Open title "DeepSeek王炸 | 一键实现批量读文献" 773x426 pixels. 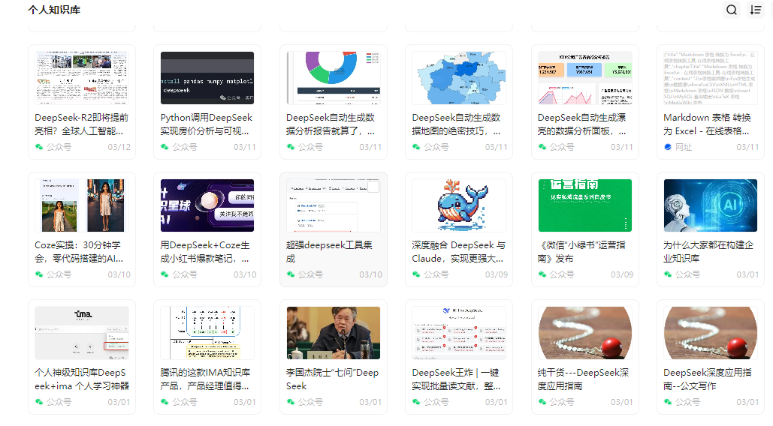(456, 379)
